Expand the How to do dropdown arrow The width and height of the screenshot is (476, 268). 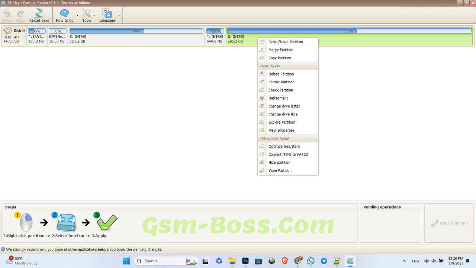pyautogui.click(x=77, y=16)
